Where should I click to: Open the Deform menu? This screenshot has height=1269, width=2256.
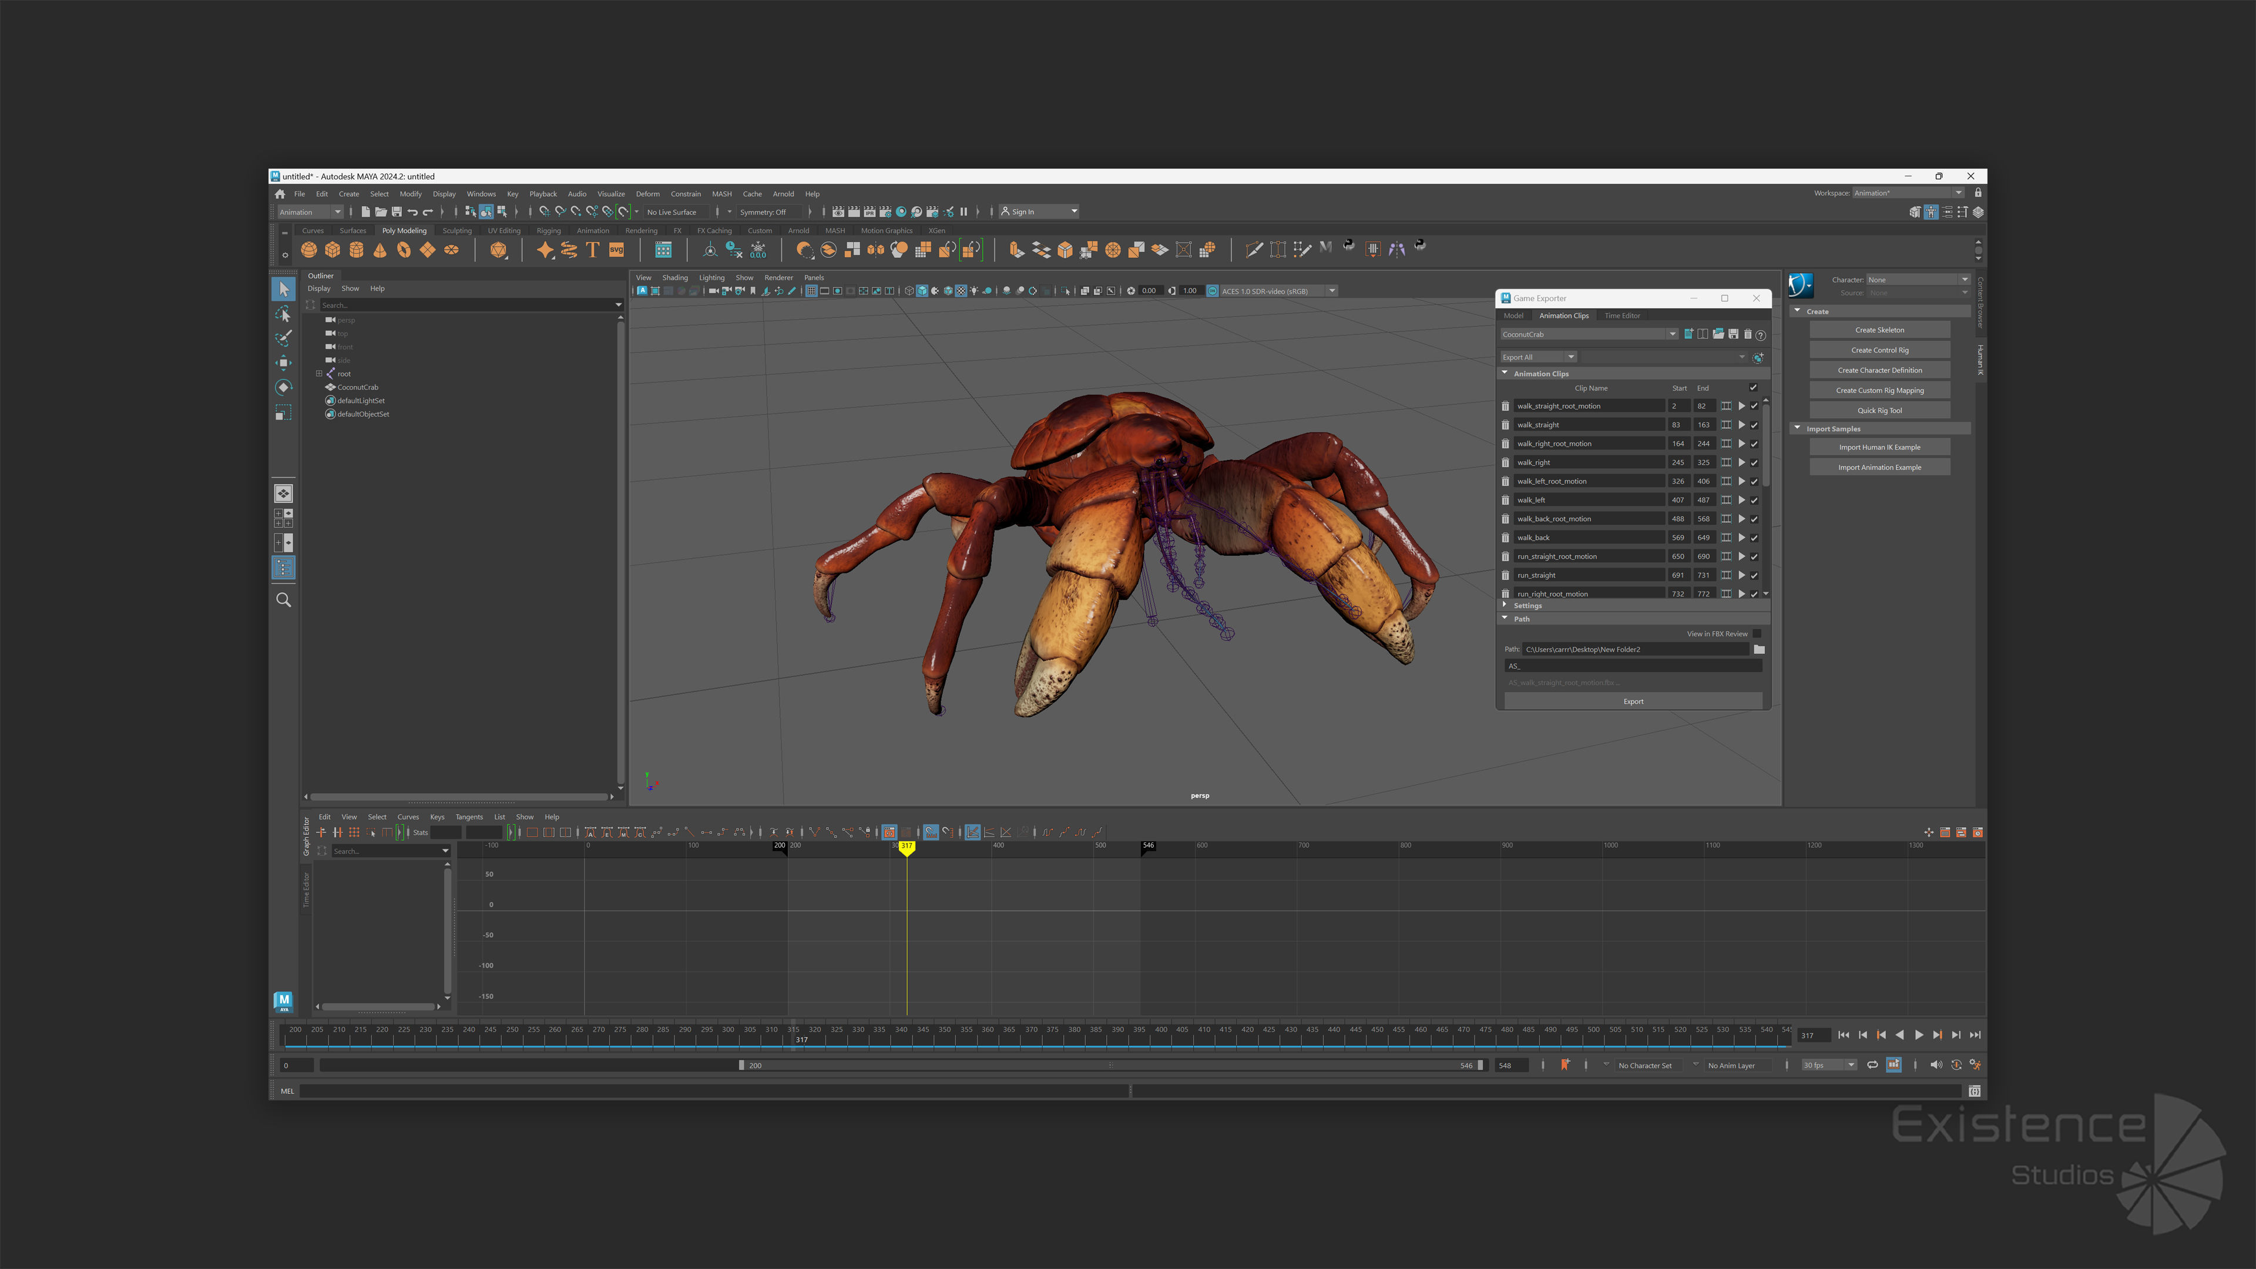click(647, 194)
